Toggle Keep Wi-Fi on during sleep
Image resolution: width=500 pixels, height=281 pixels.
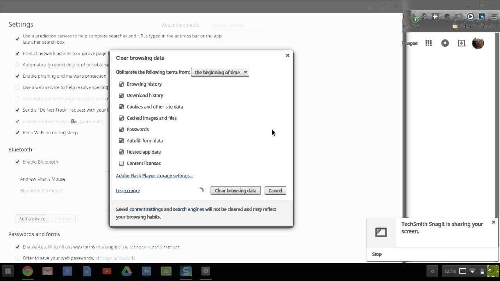pos(17,133)
